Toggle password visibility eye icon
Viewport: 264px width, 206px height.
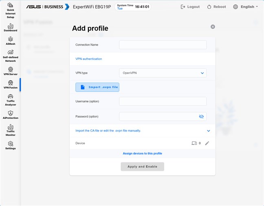(201, 116)
